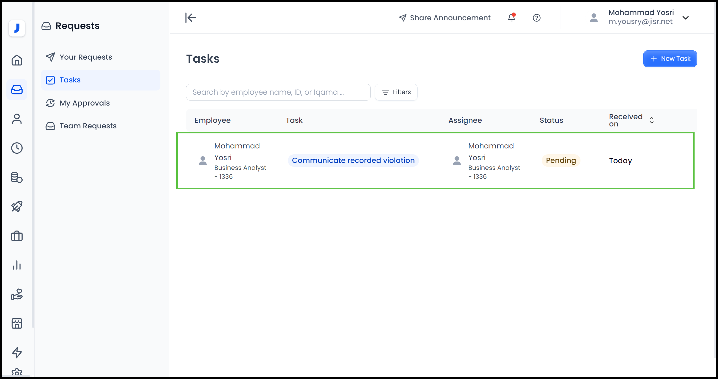Focus the employee search field
The image size is (718, 379).
[278, 92]
